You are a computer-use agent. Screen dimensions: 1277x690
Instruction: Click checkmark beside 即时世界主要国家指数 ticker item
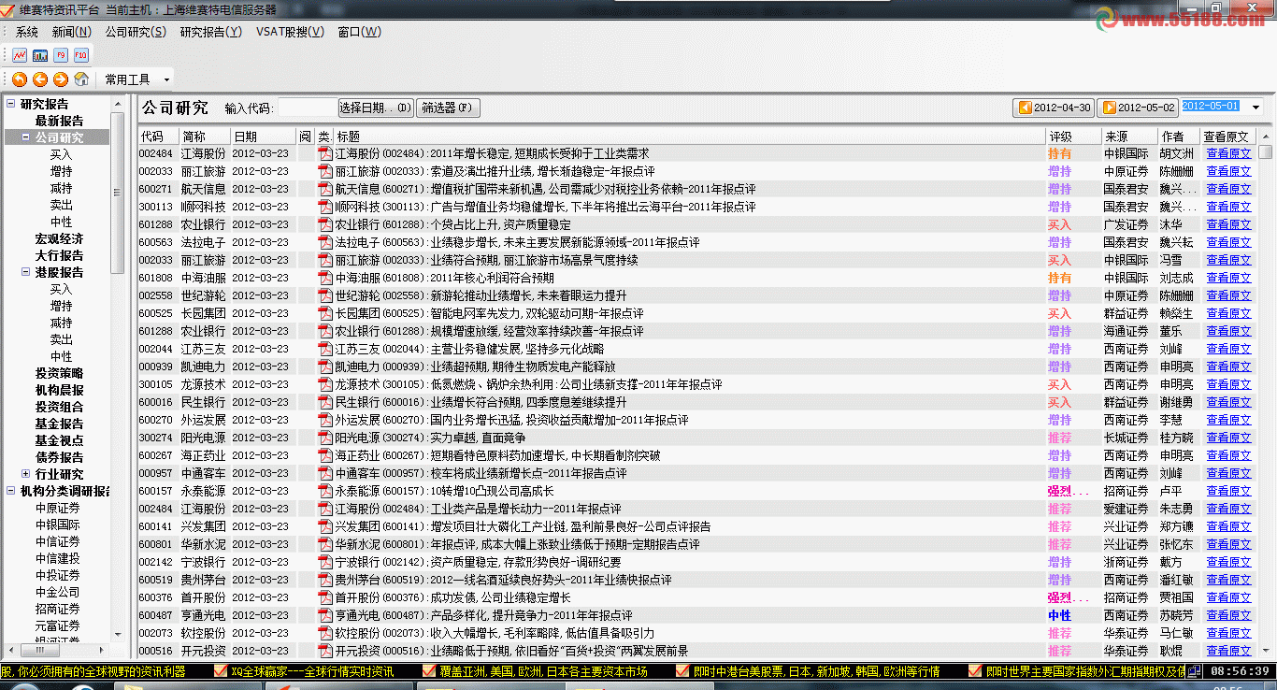click(976, 671)
